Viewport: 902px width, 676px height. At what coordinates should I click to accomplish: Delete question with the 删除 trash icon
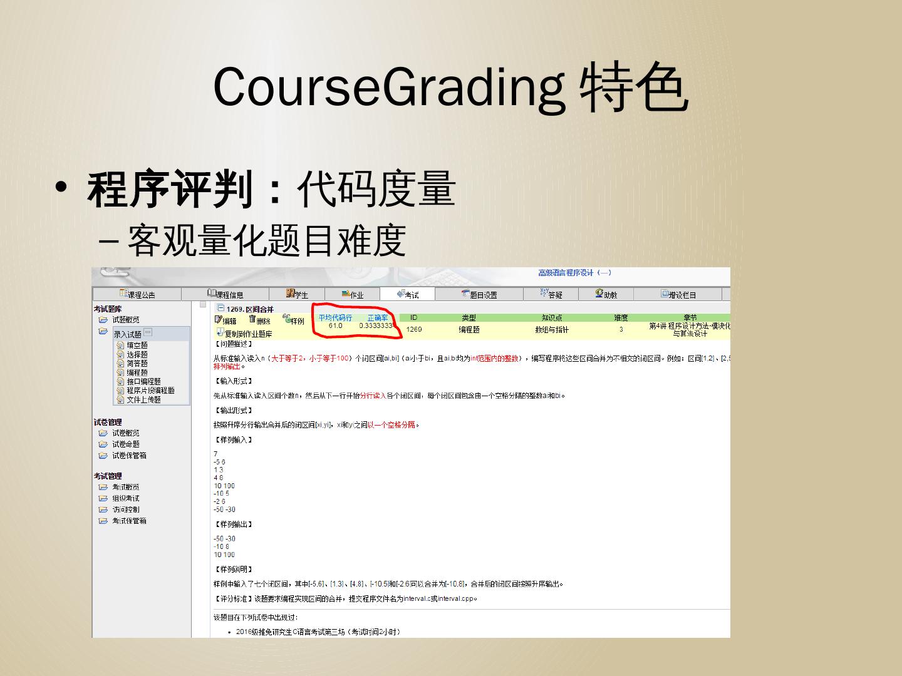coord(252,319)
